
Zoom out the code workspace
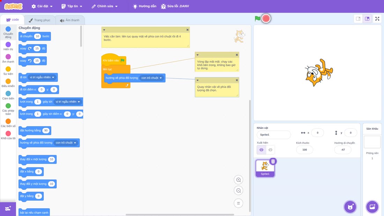238,190
